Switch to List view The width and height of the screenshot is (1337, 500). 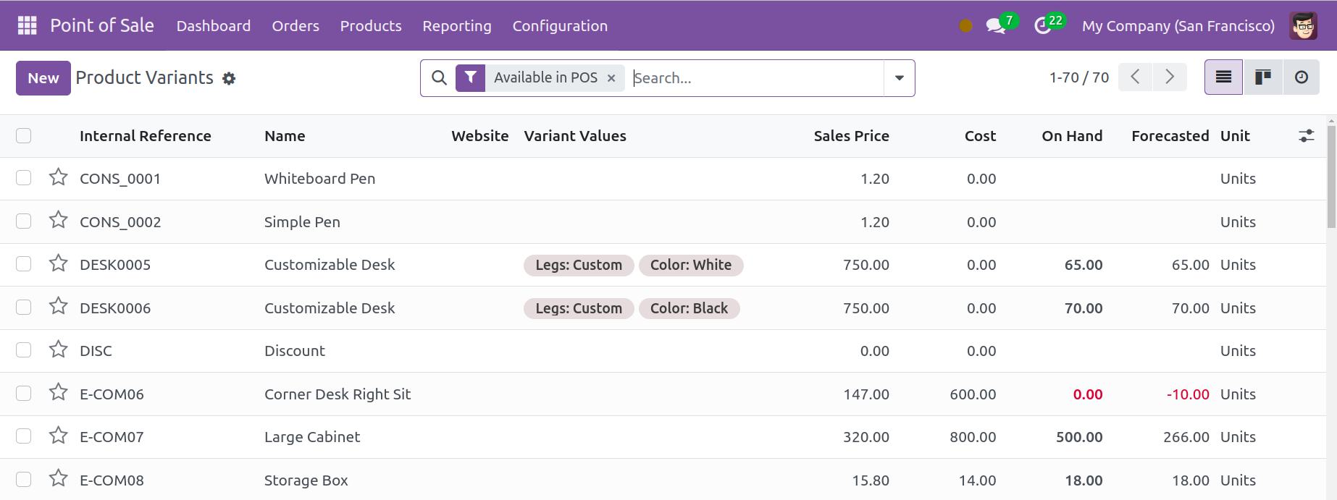pos(1223,77)
